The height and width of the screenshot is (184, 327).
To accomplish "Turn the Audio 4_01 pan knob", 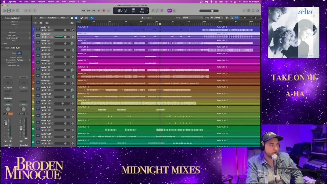I will [73, 50].
